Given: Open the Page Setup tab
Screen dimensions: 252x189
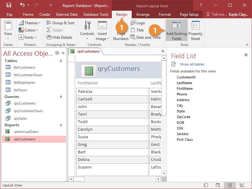Looking at the screenshot, I should (189, 14).
